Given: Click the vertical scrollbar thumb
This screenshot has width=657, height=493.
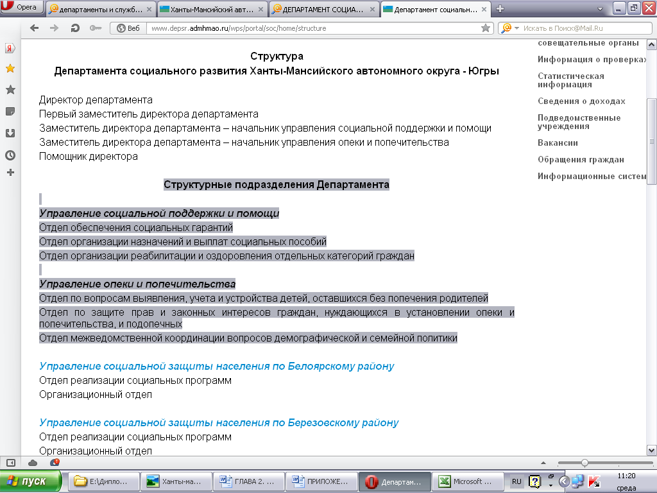Looking at the screenshot, I should tap(652, 141).
